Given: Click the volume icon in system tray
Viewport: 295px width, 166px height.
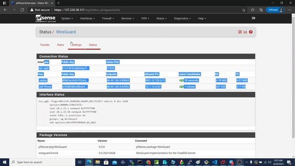Looking at the screenshot, I should tap(269, 162).
